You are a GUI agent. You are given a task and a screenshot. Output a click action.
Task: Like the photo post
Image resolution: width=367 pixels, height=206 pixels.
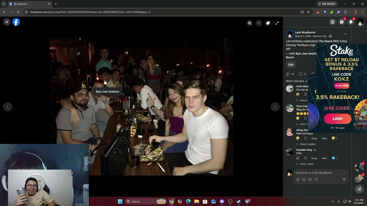[x=288, y=74]
